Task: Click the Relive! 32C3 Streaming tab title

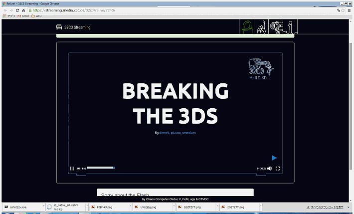Action: (x=33, y=3)
